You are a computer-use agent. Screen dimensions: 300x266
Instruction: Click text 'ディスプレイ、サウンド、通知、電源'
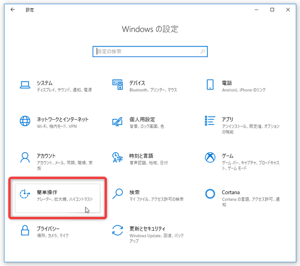(x=64, y=90)
